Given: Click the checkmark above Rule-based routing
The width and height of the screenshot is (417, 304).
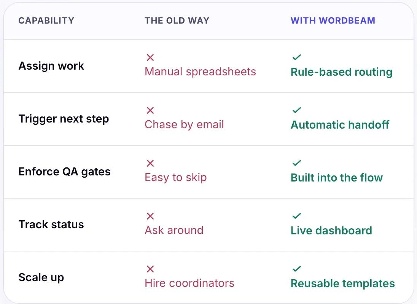Looking at the screenshot, I should [x=296, y=57].
